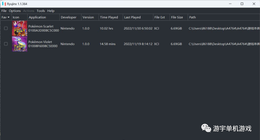Click the greyed-out Actions menu

point(29,11)
